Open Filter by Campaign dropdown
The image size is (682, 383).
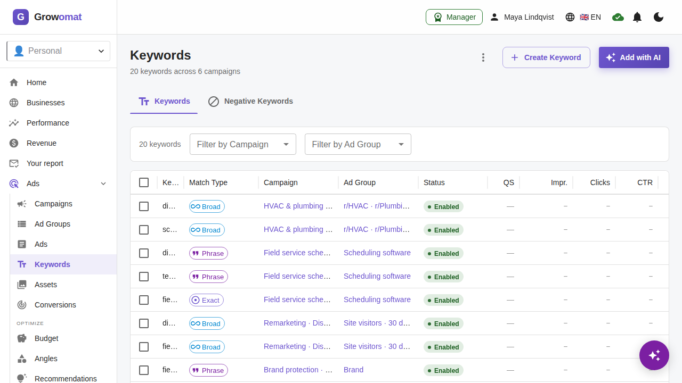tap(243, 144)
